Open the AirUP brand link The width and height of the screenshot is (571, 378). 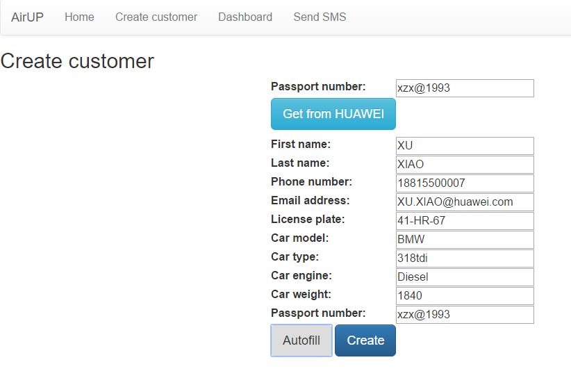coord(27,17)
